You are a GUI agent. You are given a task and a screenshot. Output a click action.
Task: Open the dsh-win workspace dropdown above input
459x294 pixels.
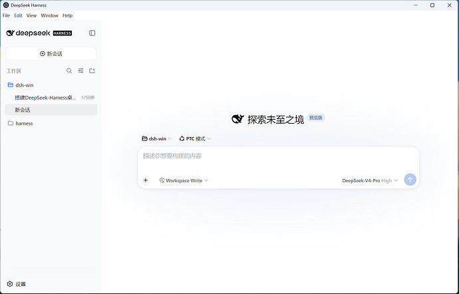[x=156, y=138]
